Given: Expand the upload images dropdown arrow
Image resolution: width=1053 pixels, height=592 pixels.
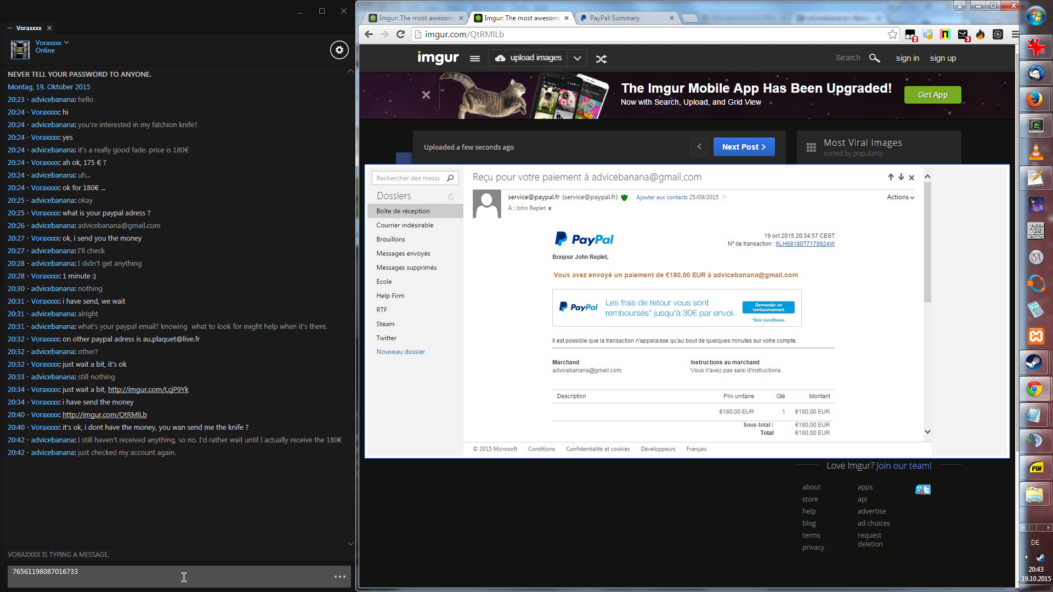Looking at the screenshot, I should click(x=577, y=58).
